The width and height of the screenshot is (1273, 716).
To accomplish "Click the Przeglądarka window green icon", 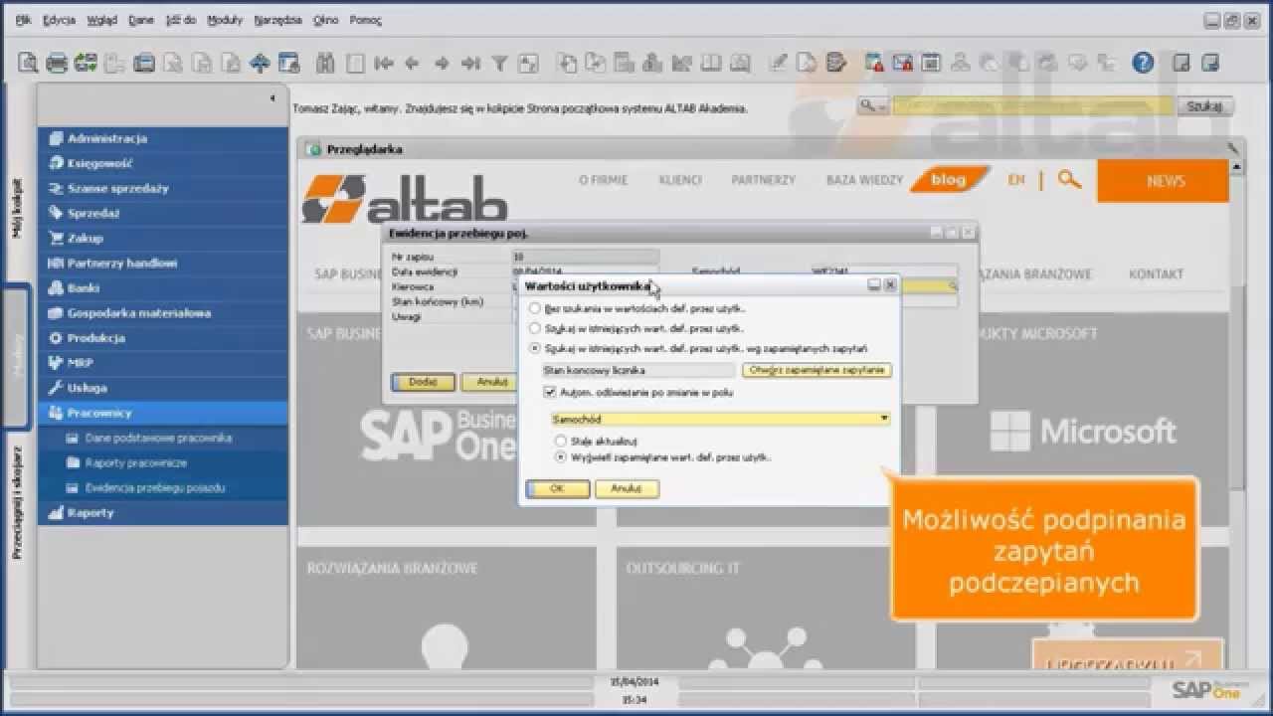I will point(315,149).
